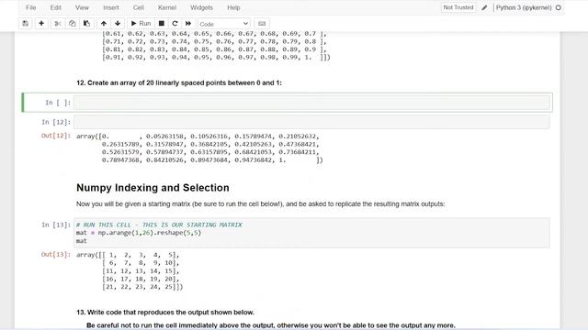The width and height of the screenshot is (588, 330).
Task: Open the Edit menu
Action: pos(55,7)
